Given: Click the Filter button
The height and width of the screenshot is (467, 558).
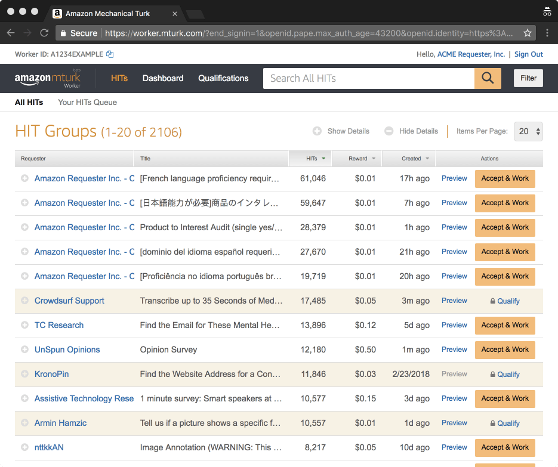Looking at the screenshot, I should (528, 78).
